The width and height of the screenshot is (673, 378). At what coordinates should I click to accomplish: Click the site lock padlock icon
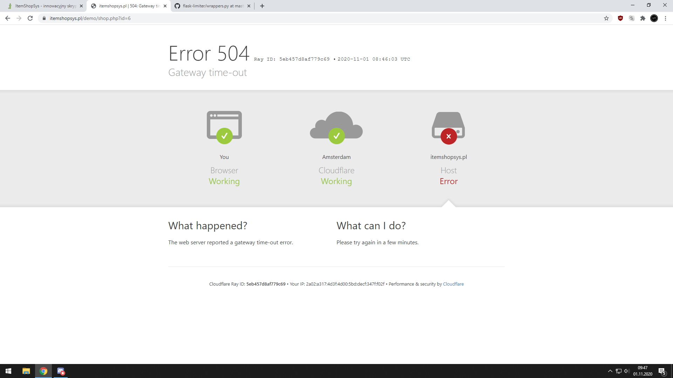coord(44,18)
